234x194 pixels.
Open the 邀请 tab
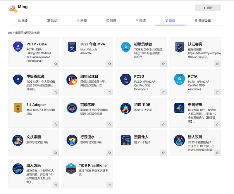(x=141, y=21)
